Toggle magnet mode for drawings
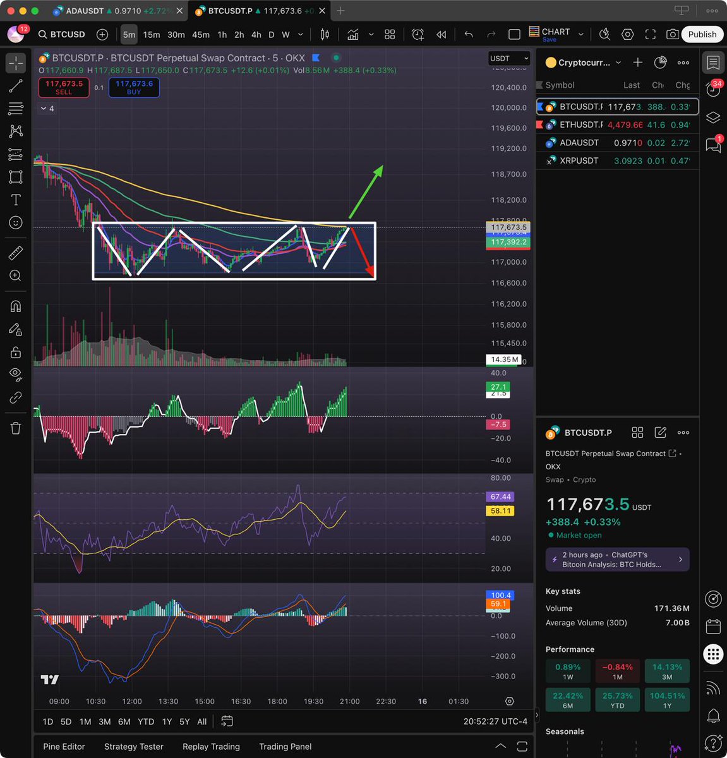727x758 pixels. [16, 306]
